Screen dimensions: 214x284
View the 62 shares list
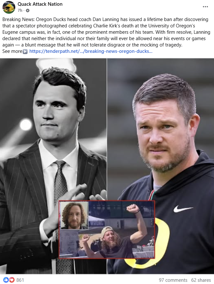pos(201,280)
